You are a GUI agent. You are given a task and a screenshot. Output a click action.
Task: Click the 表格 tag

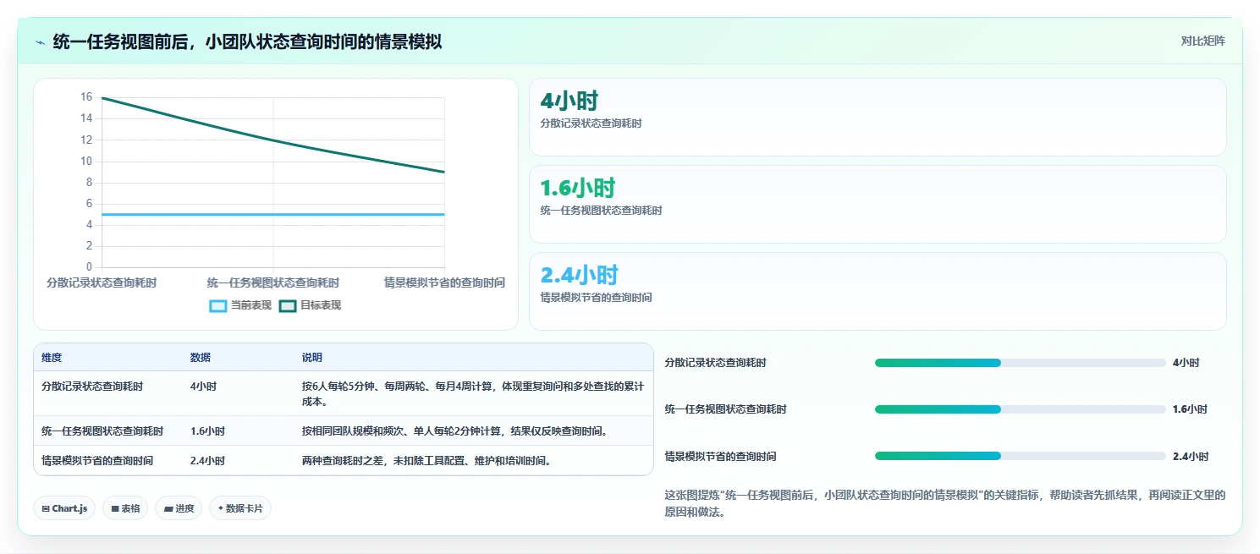pos(125,508)
